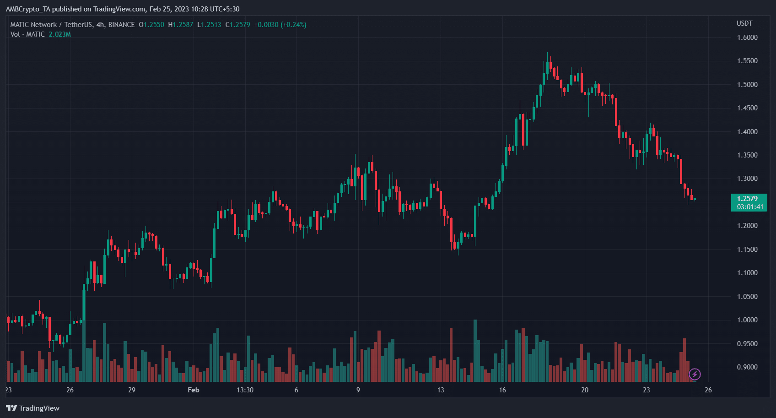Click the 1.6000 level on the price scale

click(x=747, y=38)
